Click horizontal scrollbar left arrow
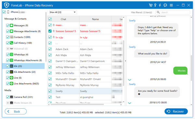Image resolution: width=195 pixels, height=119 pixels. tap(49, 105)
